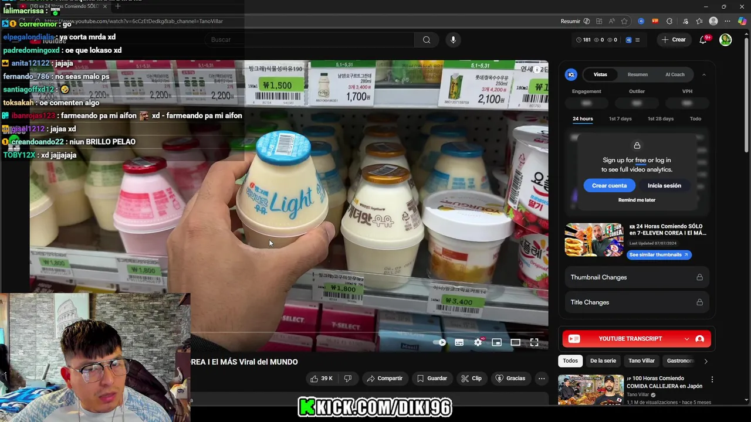Click the Inicia sesión button

pos(664,186)
